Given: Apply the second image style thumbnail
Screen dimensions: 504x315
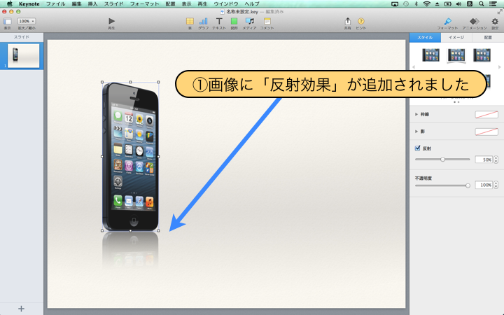Looking at the screenshot, I should [456, 55].
